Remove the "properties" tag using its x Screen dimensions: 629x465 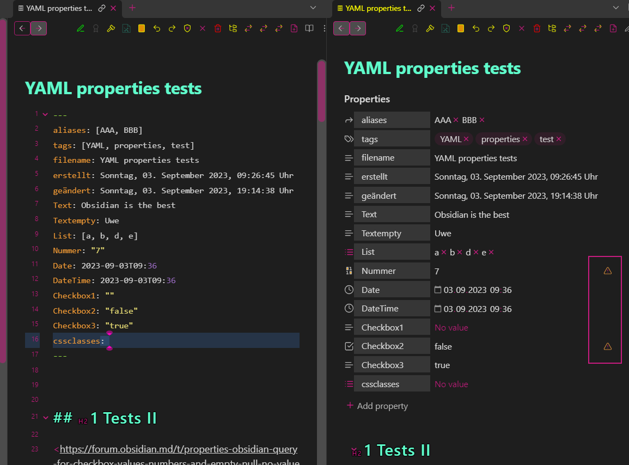click(525, 139)
